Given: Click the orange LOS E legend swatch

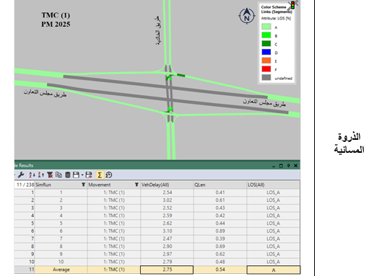Looking at the screenshot, I should 266,61.
